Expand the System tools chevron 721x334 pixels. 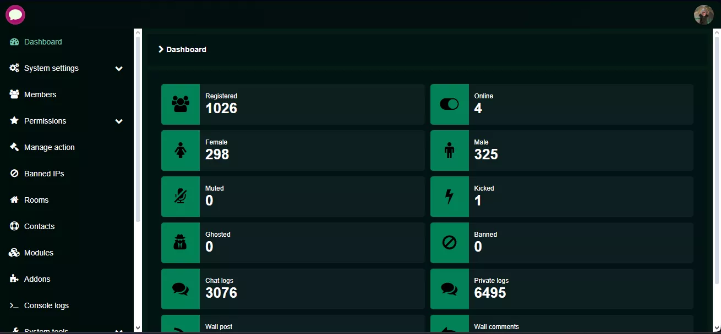tap(119, 331)
